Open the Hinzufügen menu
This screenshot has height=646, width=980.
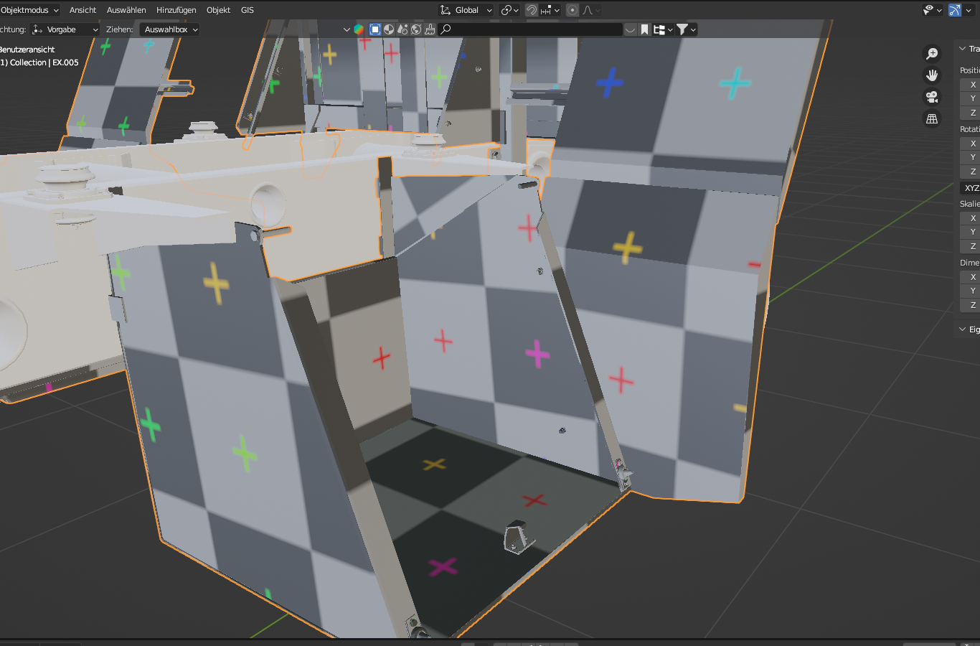coord(176,10)
